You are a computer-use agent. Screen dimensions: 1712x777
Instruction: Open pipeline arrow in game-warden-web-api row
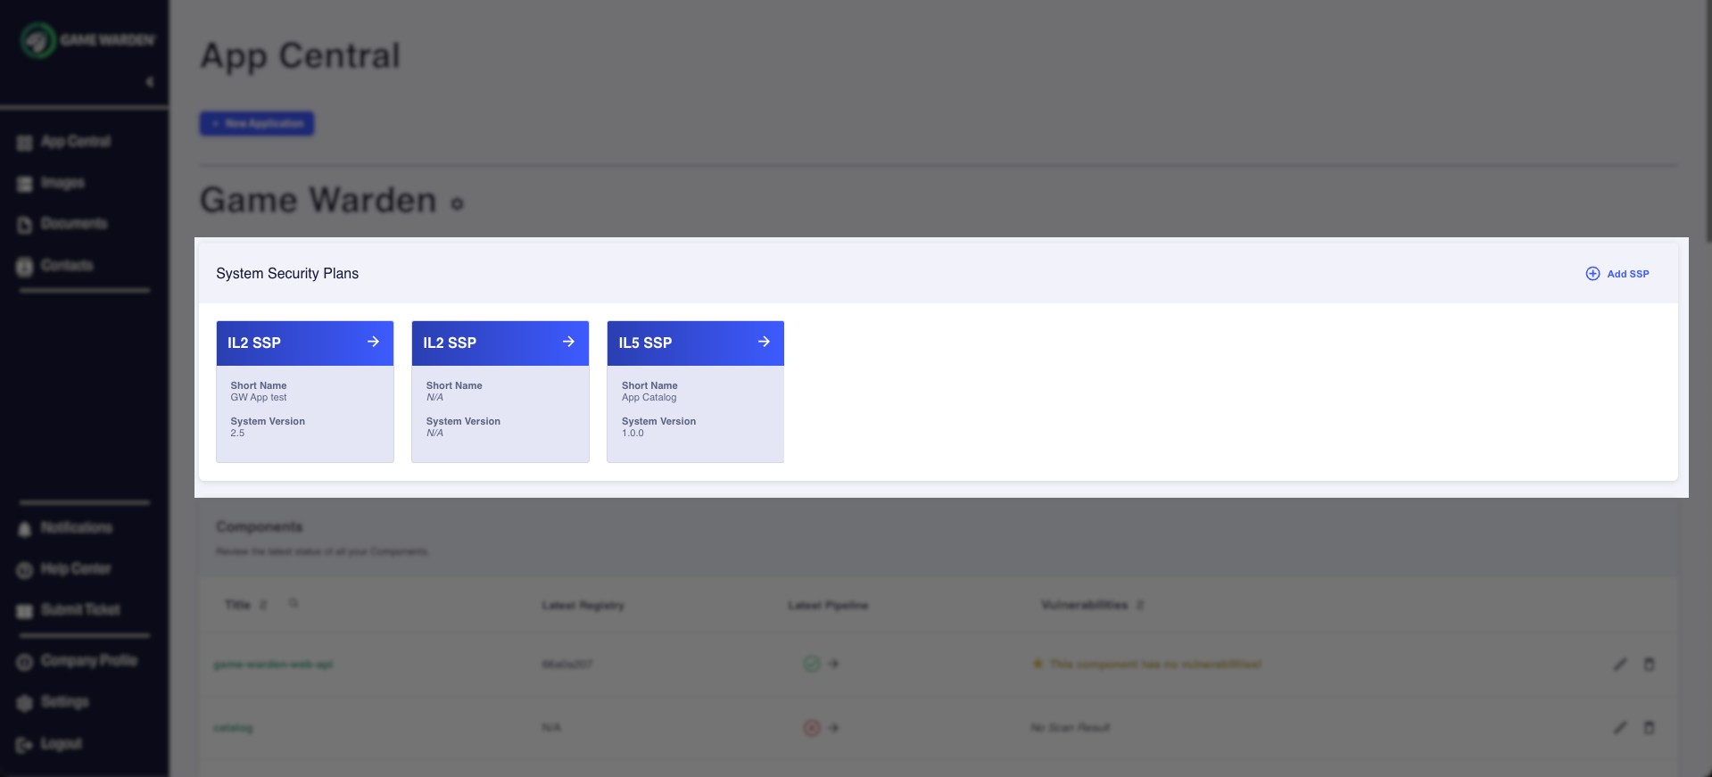(834, 664)
